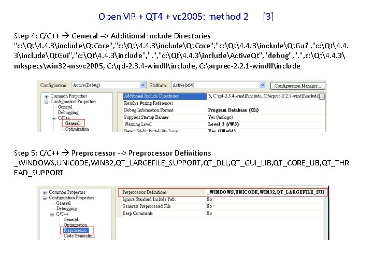This screenshot has width=373, height=280.
Task: Collapse Configuration Properties in upper tree
Action: pyautogui.click(x=46, y=102)
